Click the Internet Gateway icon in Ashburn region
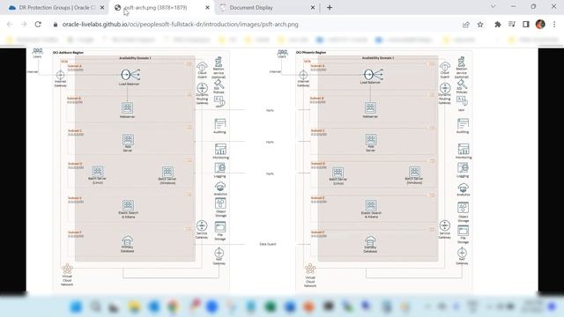The width and height of the screenshot is (564, 317). [60, 75]
